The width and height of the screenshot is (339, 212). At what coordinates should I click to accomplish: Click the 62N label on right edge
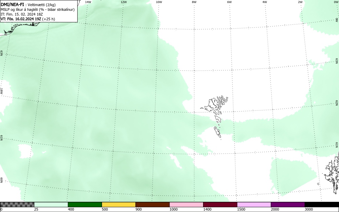[x=337, y=103]
